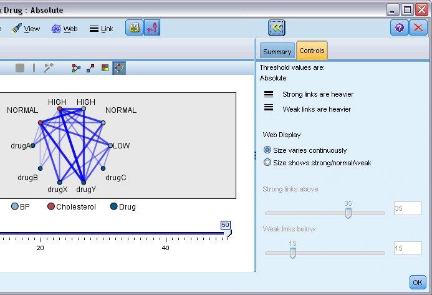Click the flashlight View icon
The height and width of the screenshot is (295, 432).
17,29
